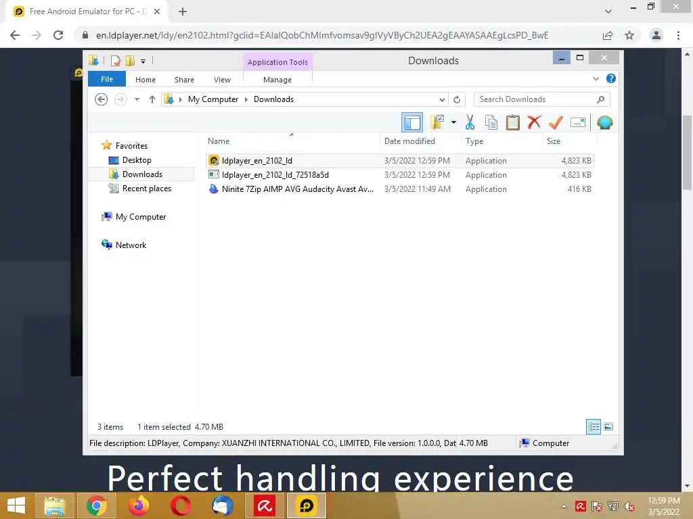Open the Chrome profile avatar icon
693x519 pixels.
(656, 35)
